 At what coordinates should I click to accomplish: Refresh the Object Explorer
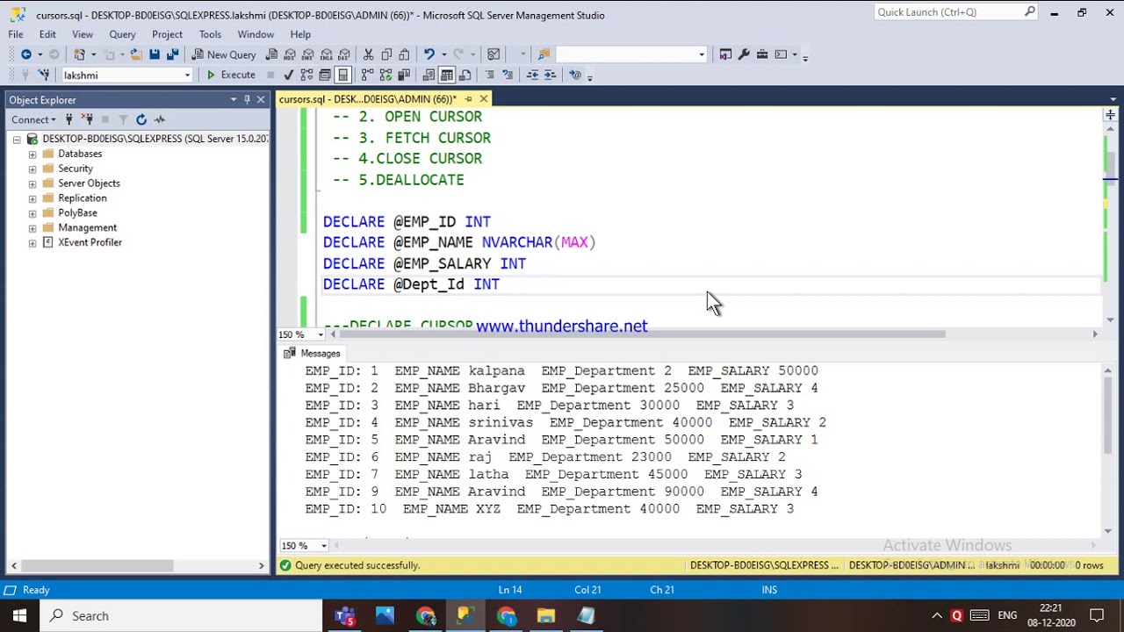click(x=141, y=119)
